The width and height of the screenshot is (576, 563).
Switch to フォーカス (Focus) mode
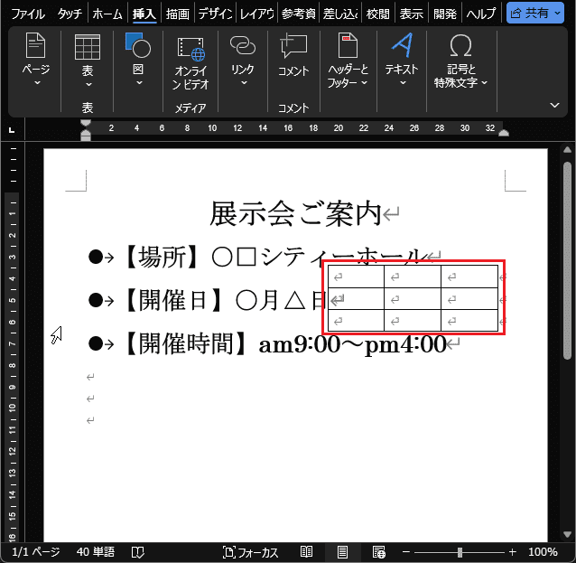(x=250, y=552)
